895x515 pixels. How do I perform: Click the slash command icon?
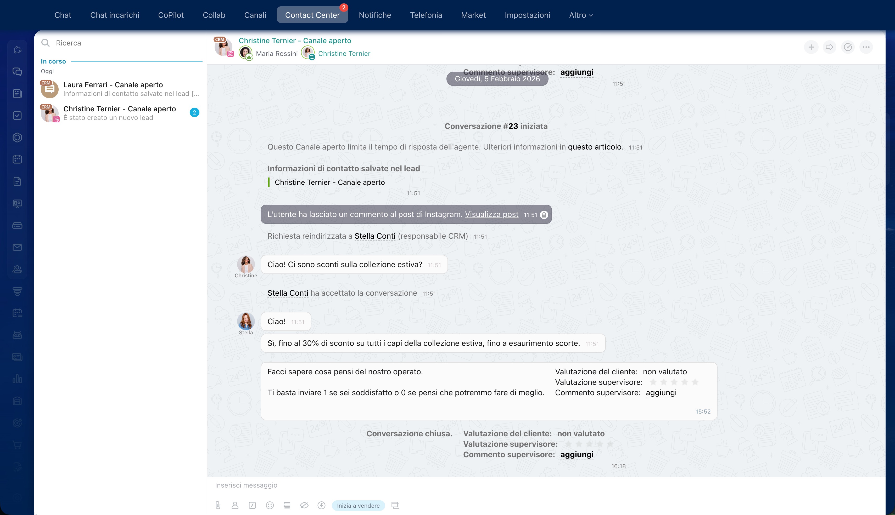pos(252,505)
